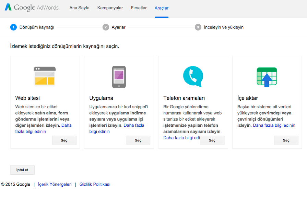Click the Google AdWords logo
This screenshot has height=211, width=307.
coord(32,8)
